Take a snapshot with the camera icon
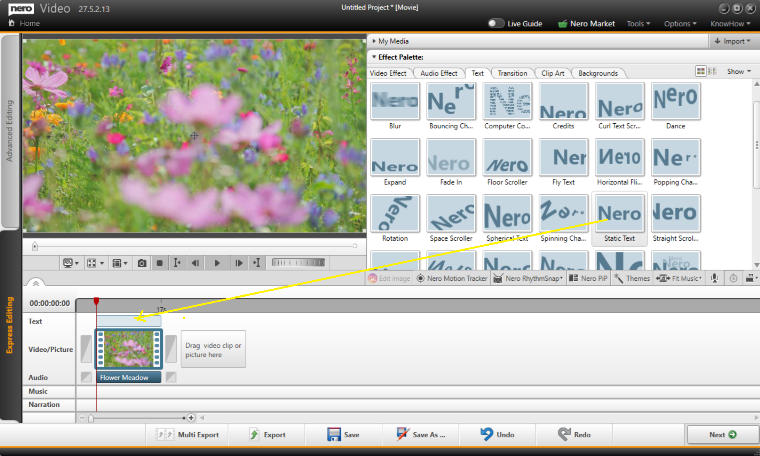The width and height of the screenshot is (760, 456). pos(142,263)
